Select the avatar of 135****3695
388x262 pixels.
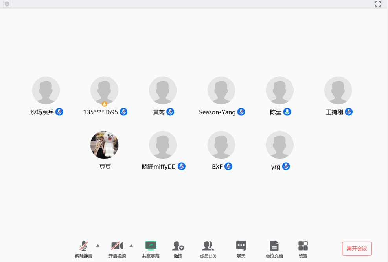pos(105,90)
